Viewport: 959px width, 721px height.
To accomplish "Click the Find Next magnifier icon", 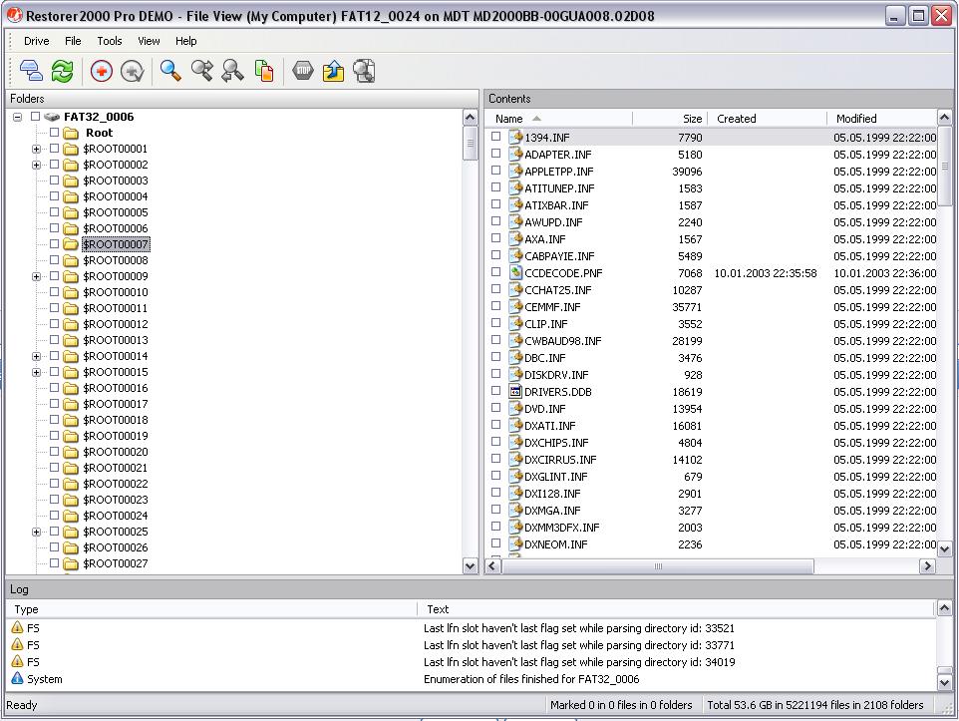I will point(201,71).
